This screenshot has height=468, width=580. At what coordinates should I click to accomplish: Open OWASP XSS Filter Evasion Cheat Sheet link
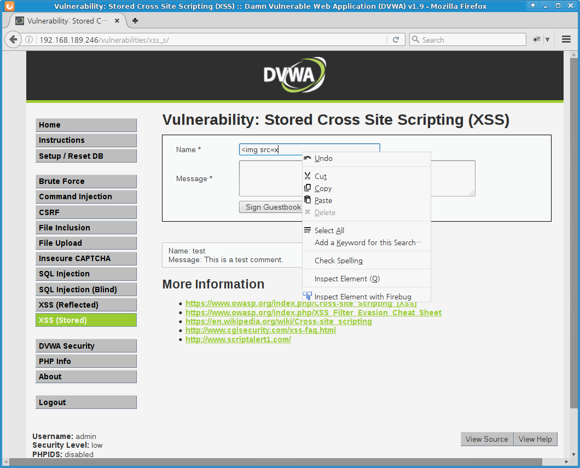tap(314, 313)
